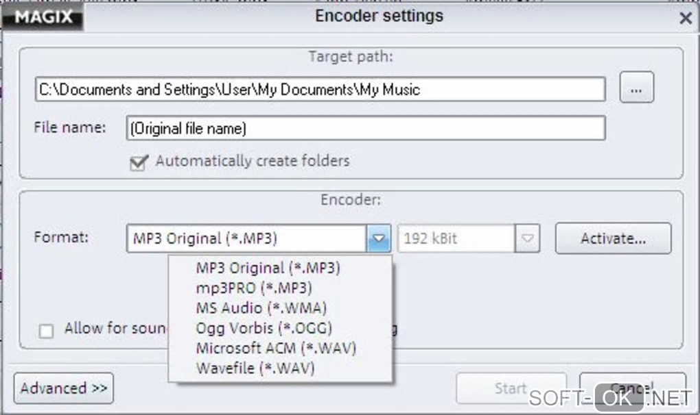
Task: Select MP3 Original (*.MP3) from list
Action: [x=268, y=268]
